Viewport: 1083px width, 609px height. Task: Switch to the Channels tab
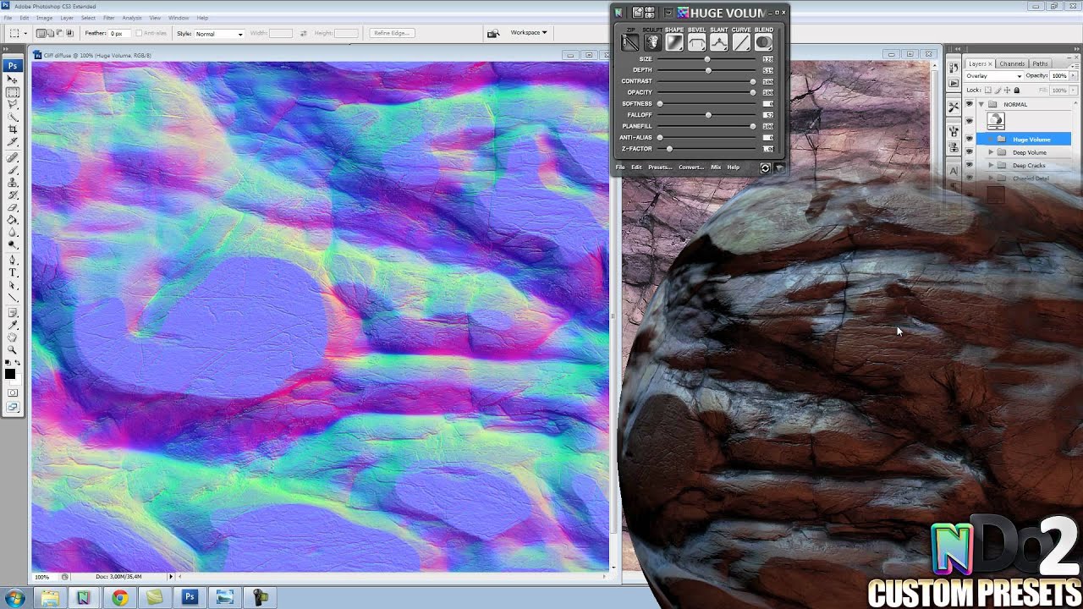[1012, 63]
